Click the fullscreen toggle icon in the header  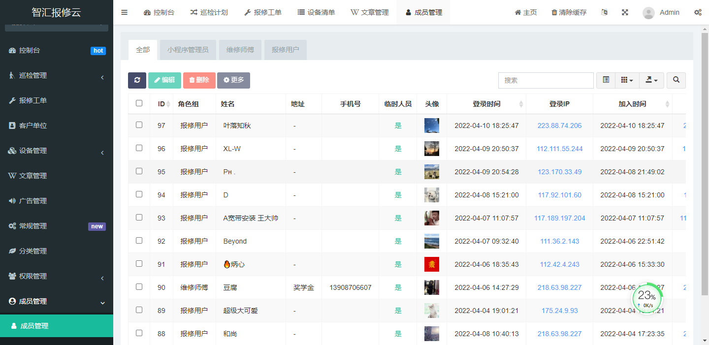coord(625,12)
